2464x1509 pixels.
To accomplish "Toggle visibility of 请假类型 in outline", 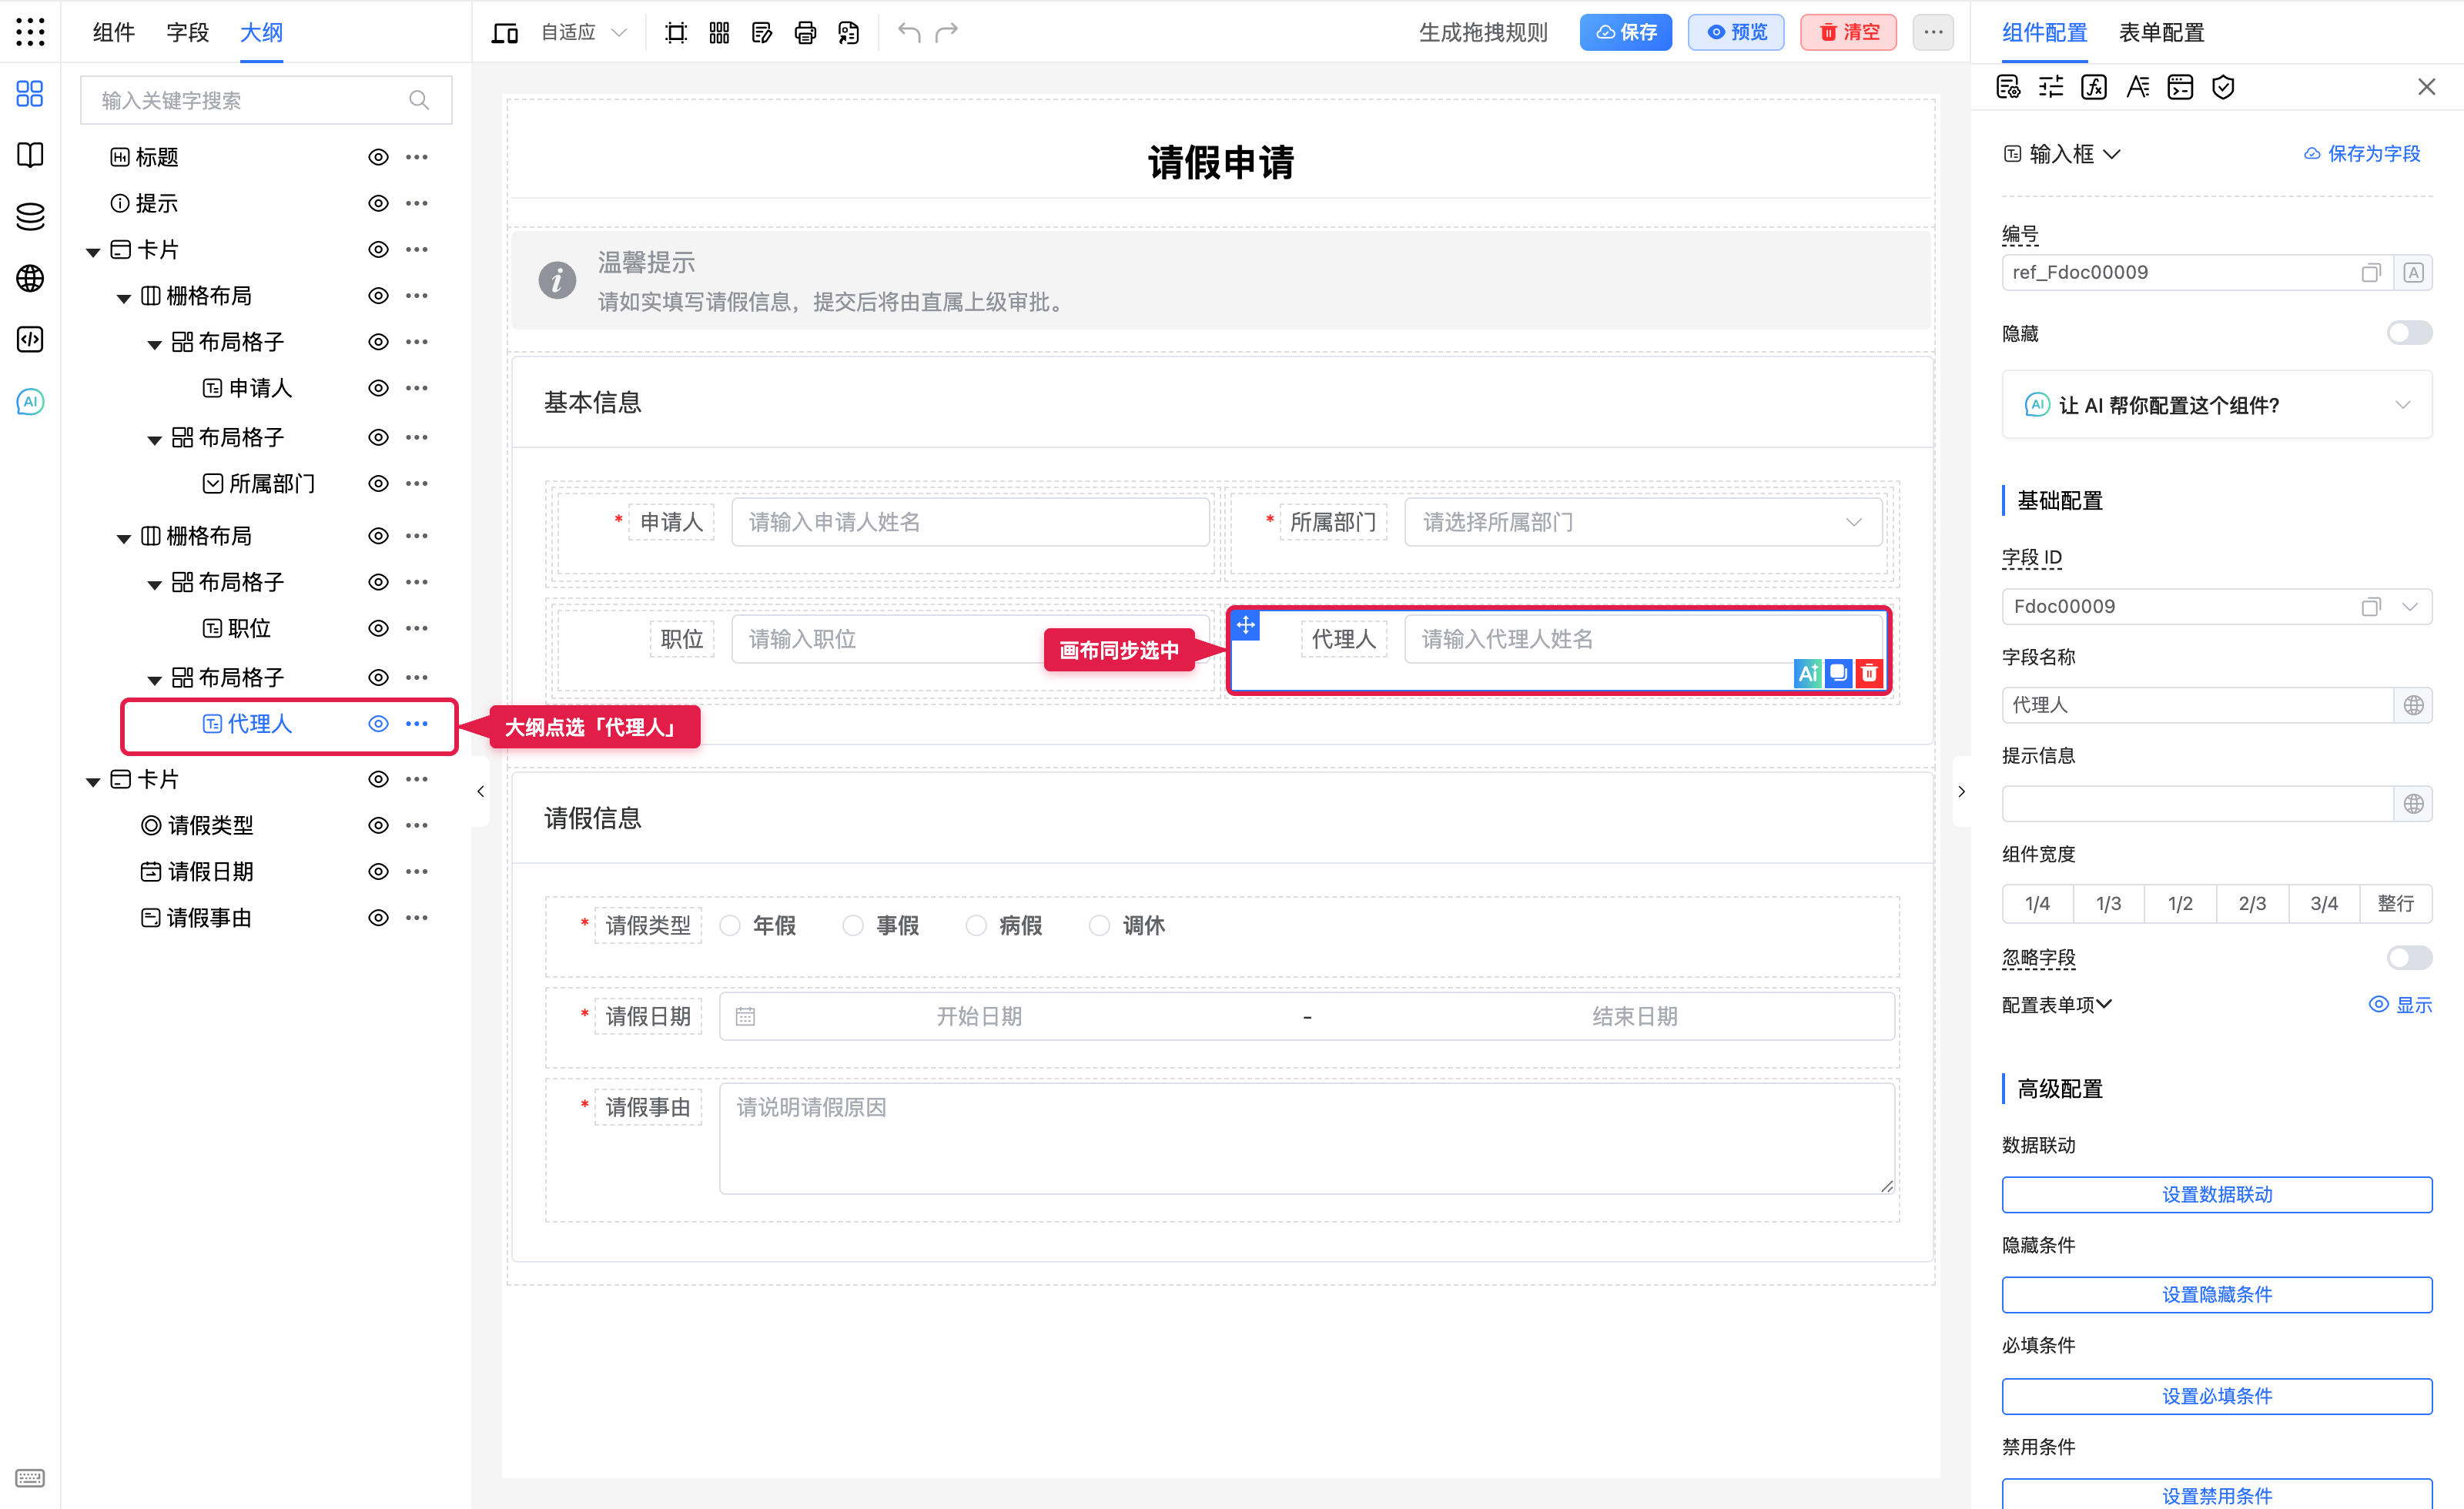I will pyautogui.click(x=378, y=825).
